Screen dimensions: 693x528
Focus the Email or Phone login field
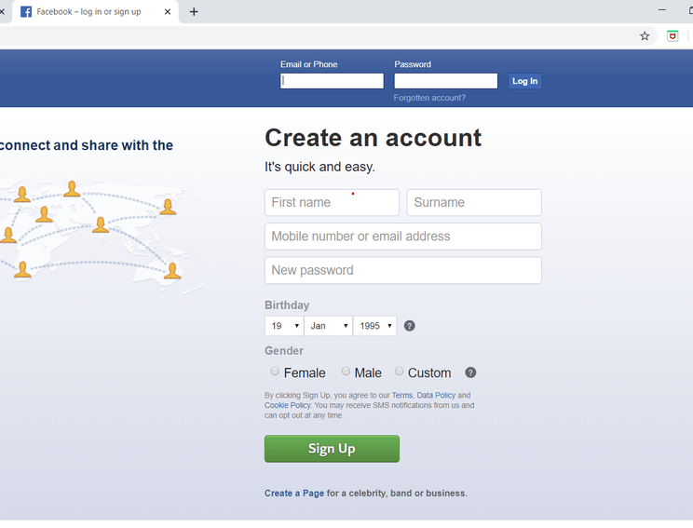pyautogui.click(x=332, y=81)
